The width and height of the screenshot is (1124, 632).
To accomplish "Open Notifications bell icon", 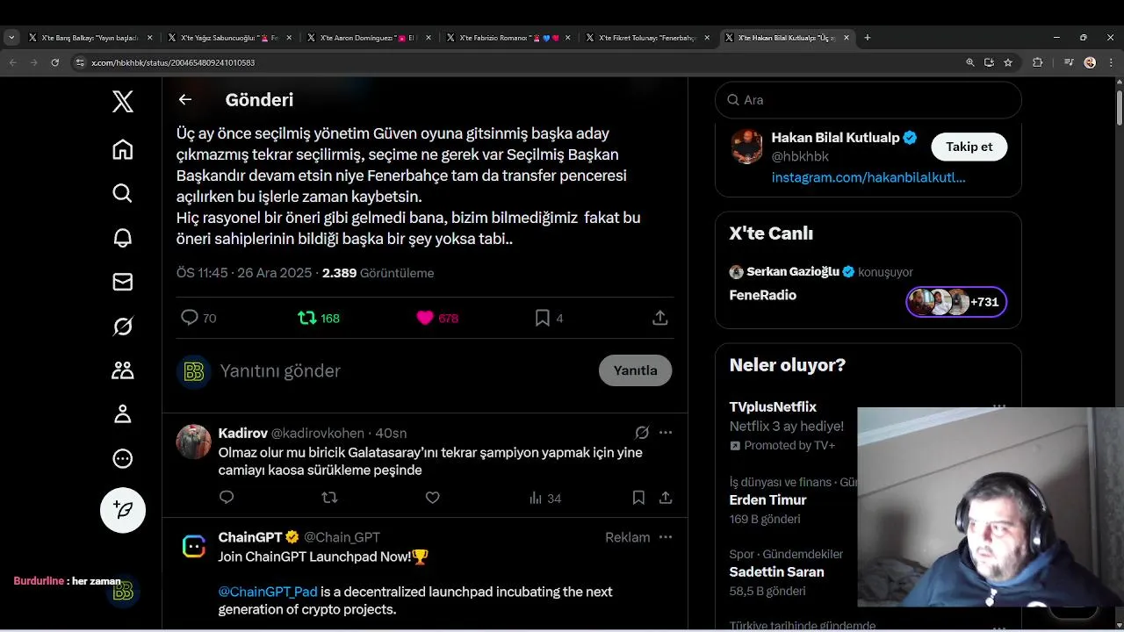I will [123, 238].
